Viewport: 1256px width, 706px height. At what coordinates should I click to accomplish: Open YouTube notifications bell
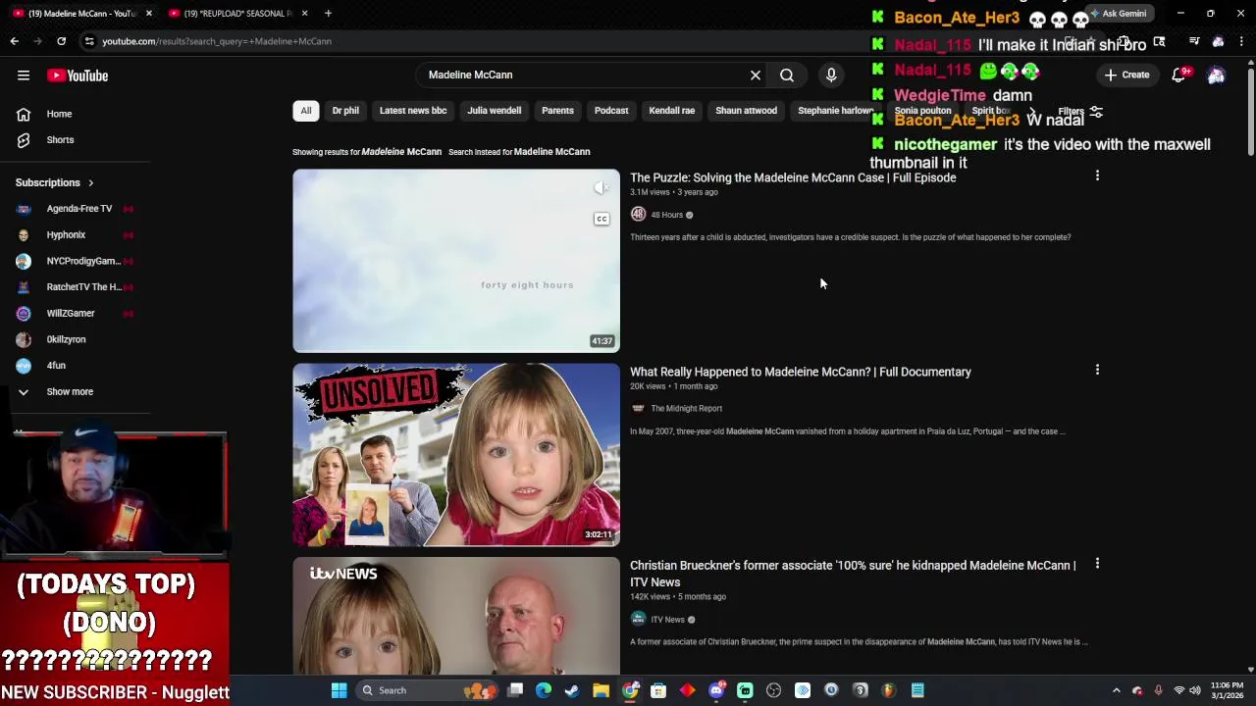point(1178,76)
